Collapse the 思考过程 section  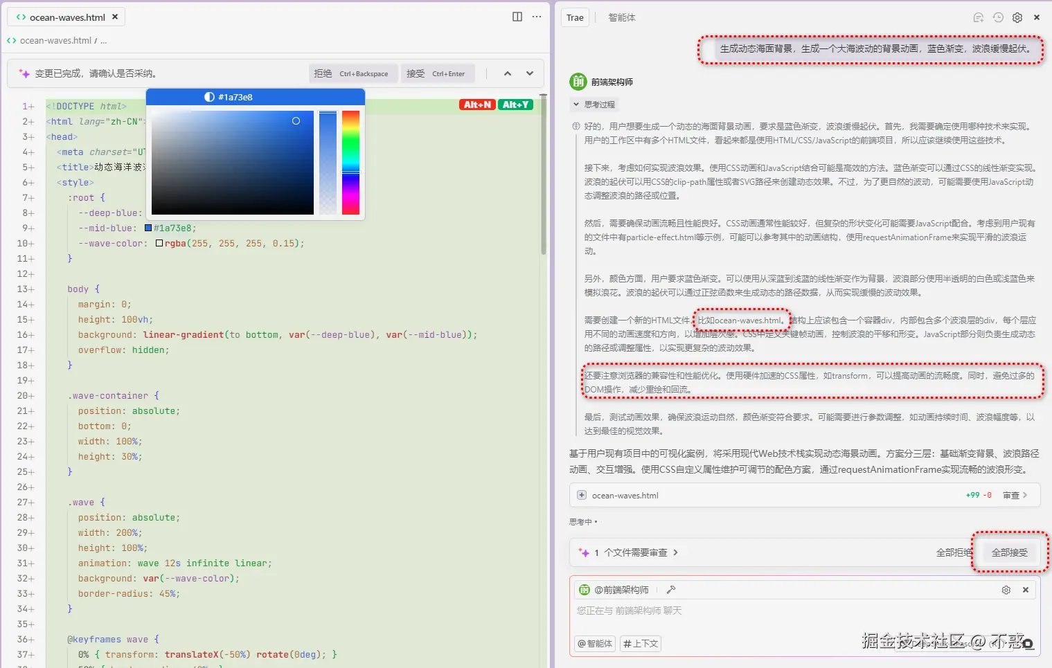pyautogui.click(x=594, y=105)
